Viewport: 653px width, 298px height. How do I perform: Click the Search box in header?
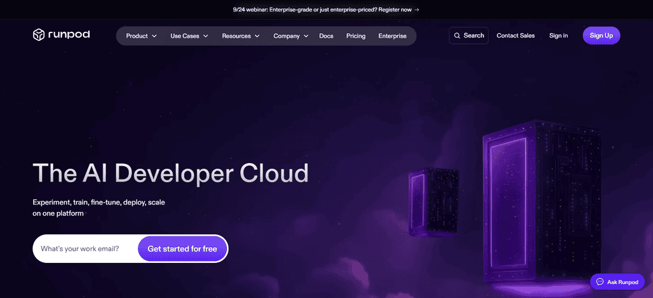[469, 36]
